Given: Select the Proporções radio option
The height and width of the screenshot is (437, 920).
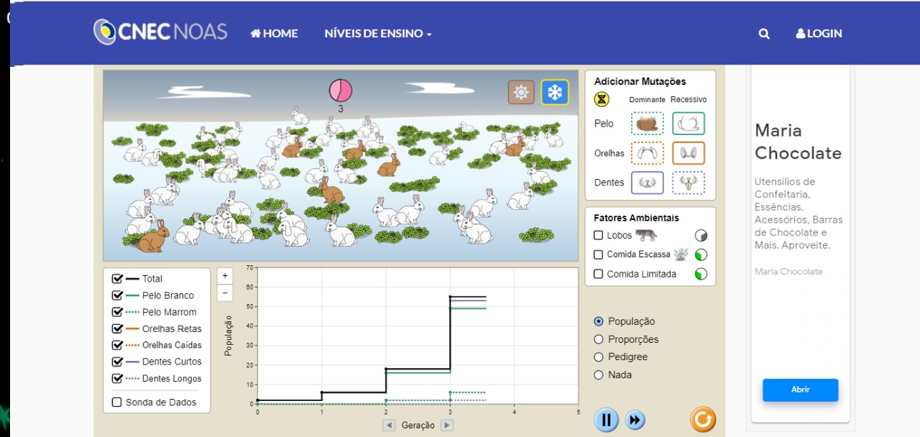Looking at the screenshot, I should click(599, 339).
